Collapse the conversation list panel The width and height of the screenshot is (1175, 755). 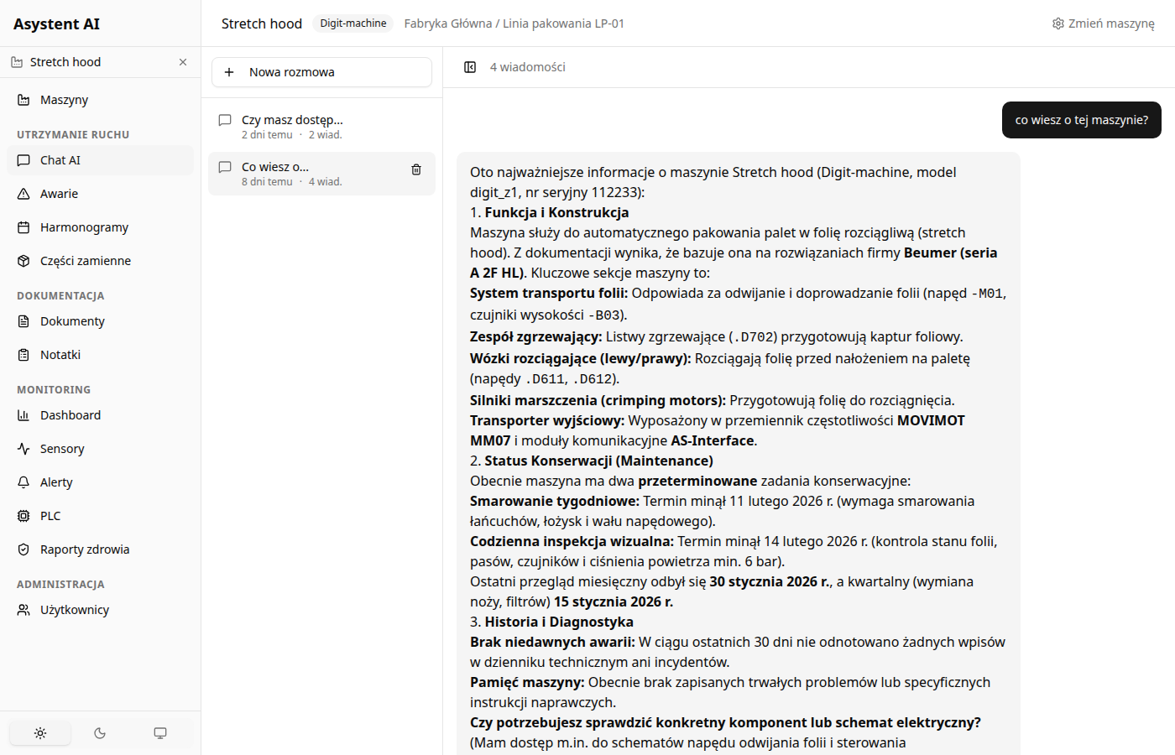click(470, 67)
